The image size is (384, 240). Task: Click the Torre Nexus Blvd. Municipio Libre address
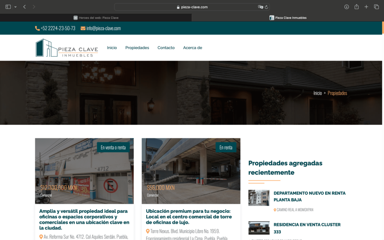[186, 234]
